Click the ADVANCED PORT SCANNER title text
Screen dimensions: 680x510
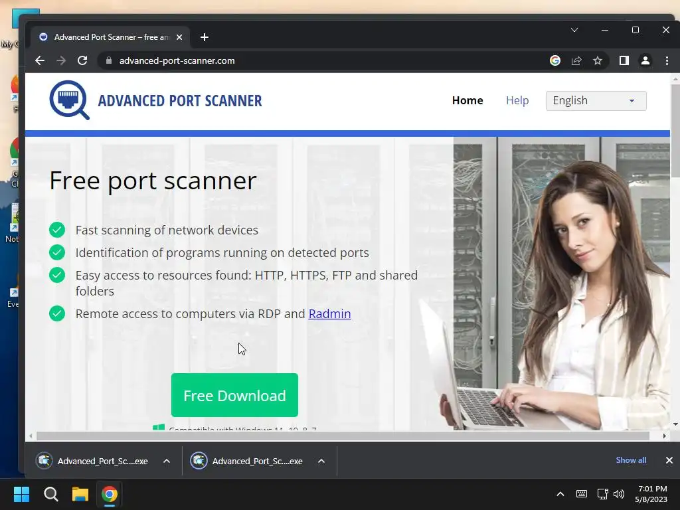click(x=180, y=101)
